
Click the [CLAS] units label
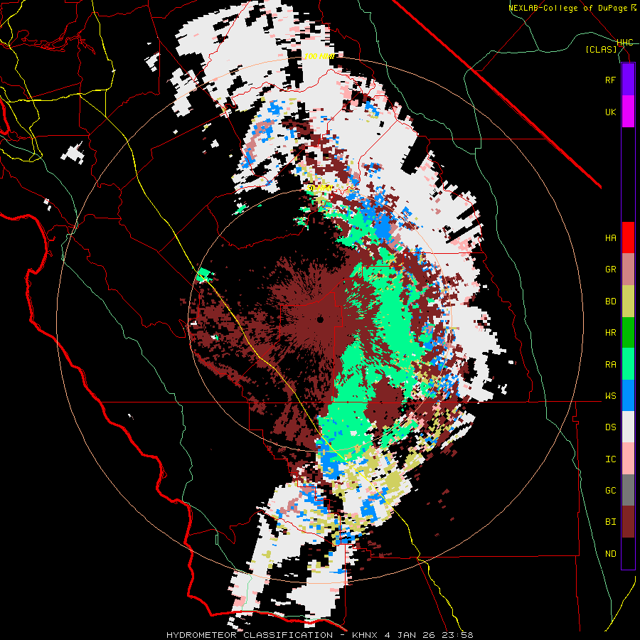point(601,49)
